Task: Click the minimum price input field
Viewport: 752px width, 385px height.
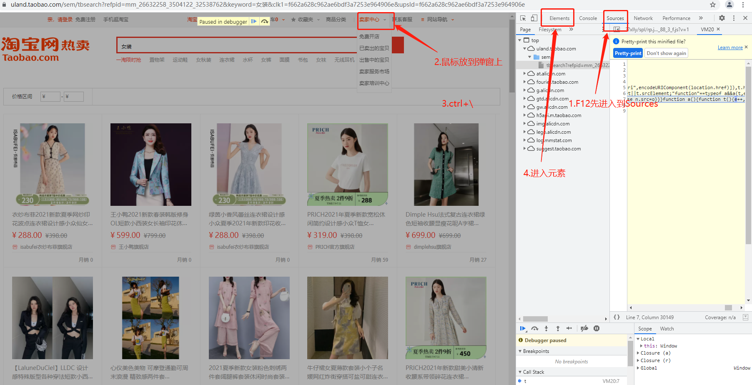Action: [x=50, y=97]
